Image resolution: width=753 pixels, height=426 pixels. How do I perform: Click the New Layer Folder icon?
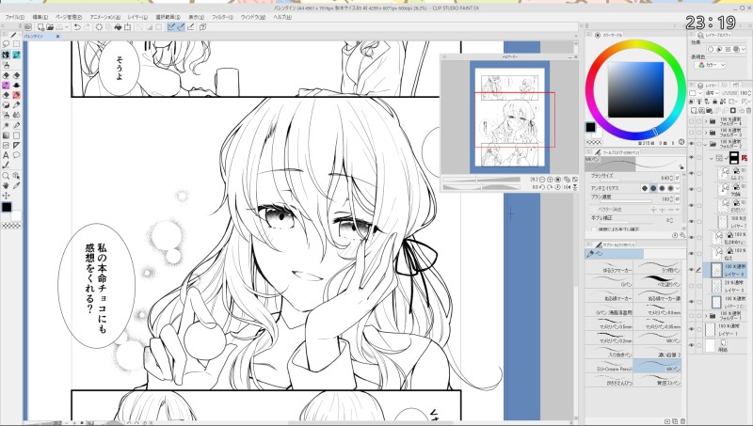tap(709, 110)
